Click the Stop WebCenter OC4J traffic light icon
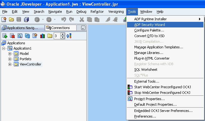205x121 pixels. point(130,93)
